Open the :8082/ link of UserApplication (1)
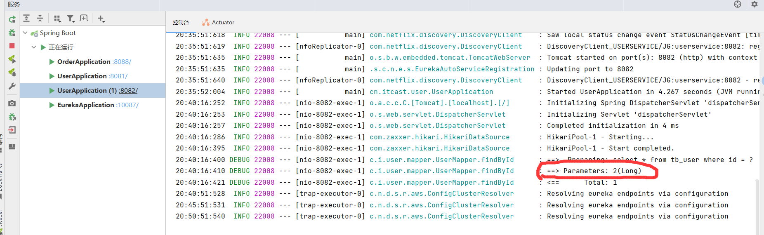 (128, 91)
